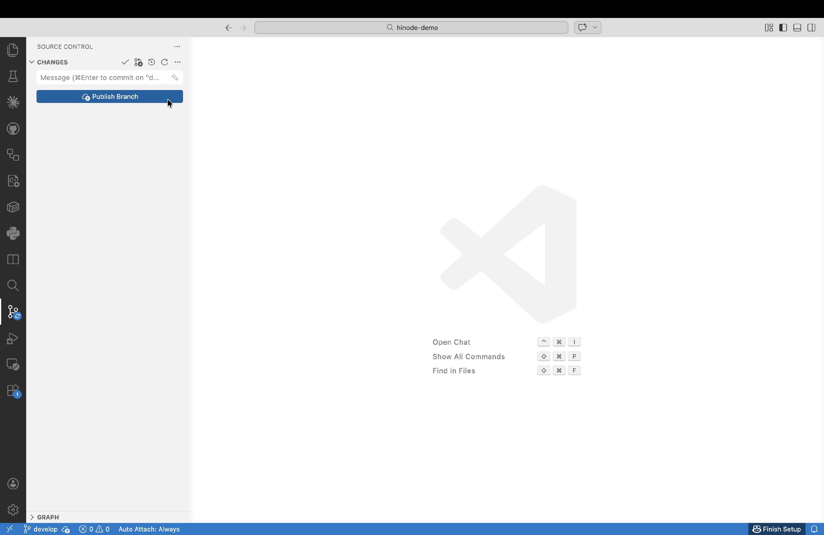
Task: Toggle the bottom panel layout
Action: (797, 28)
